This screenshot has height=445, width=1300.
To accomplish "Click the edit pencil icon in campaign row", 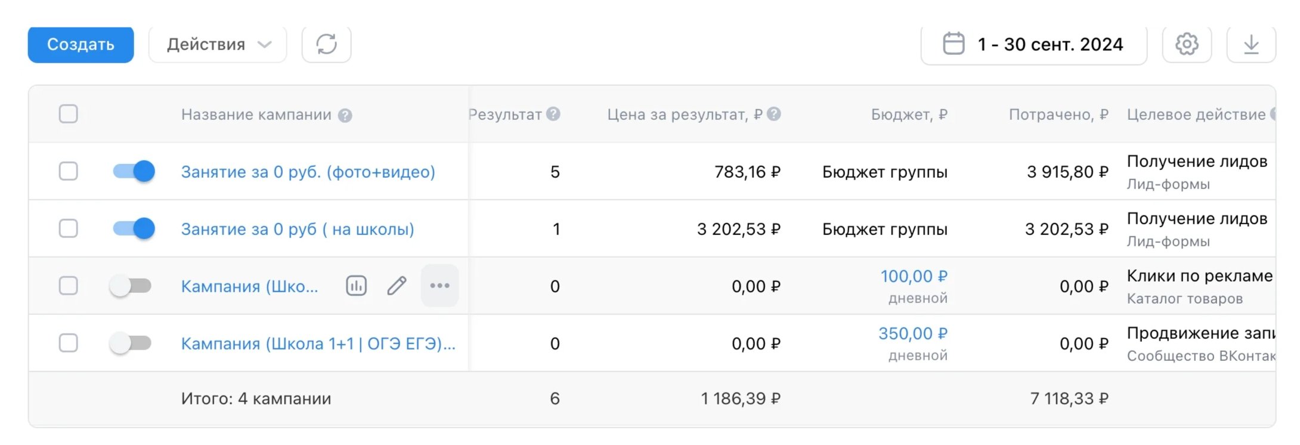I will point(397,286).
